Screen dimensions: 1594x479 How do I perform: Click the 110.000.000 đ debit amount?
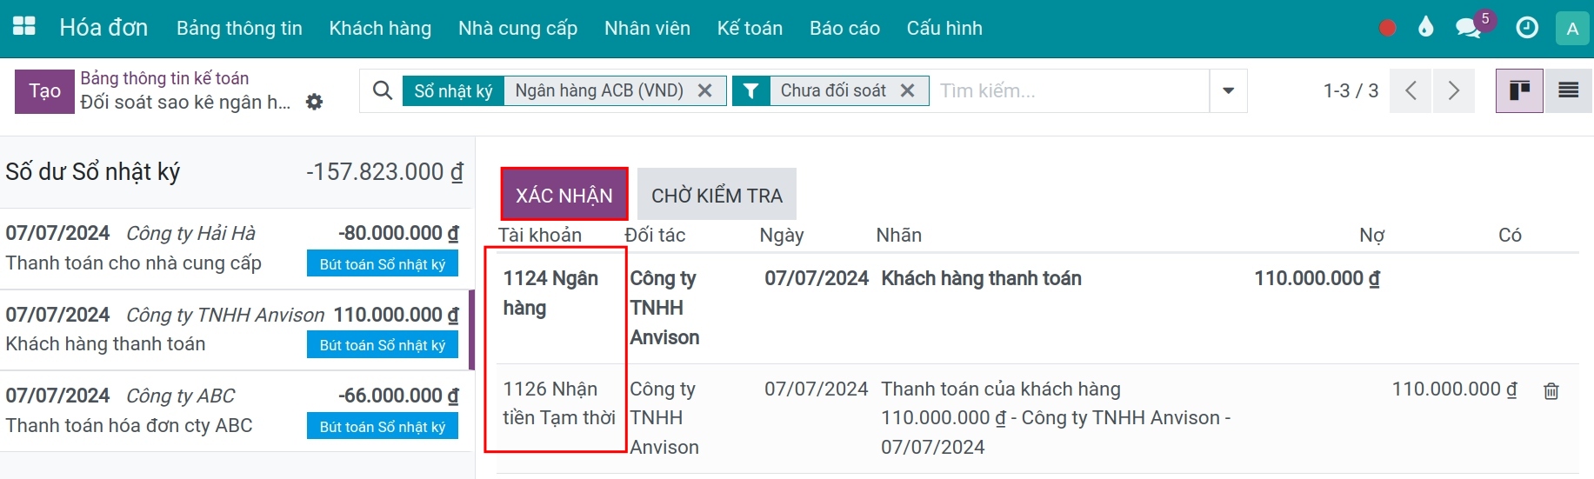1317,278
